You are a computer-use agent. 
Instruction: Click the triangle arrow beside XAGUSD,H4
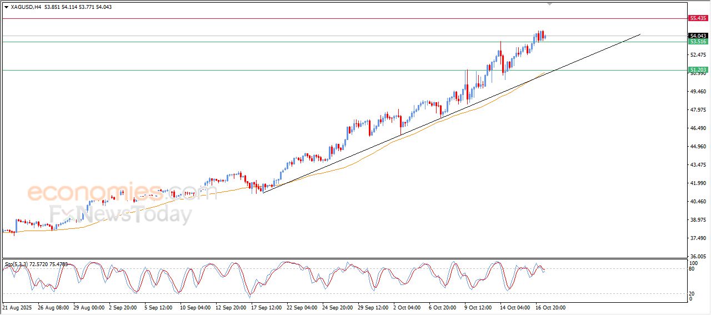[x=6, y=7]
